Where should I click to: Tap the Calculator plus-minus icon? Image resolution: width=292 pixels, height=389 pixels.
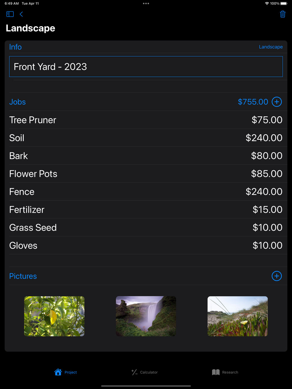click(x=134, y=372)
